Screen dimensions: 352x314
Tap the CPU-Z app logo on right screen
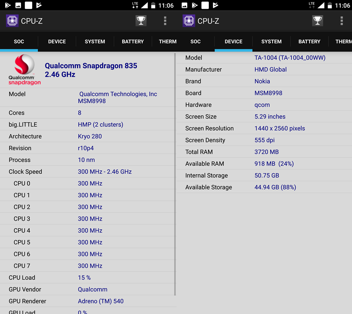pos(188,20)
